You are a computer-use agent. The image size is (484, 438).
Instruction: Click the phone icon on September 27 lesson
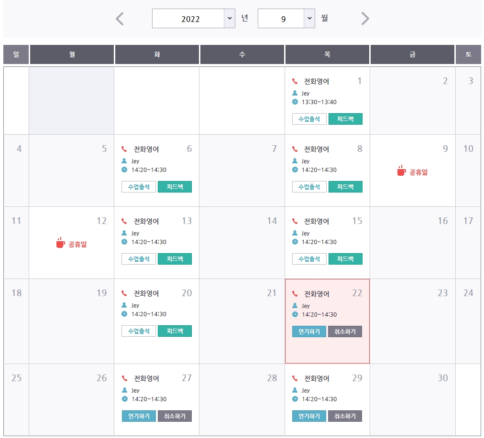(124, 378)
